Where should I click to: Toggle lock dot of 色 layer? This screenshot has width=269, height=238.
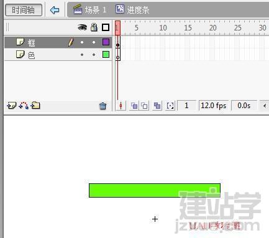click(94, 55)
